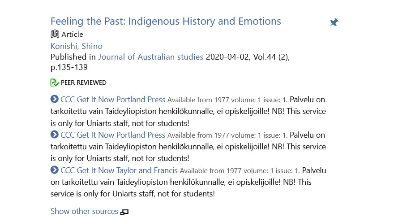394x222 pixels.
Task: Open CCC Get It Now Taylor and Francis
Action: tap(119, 170)
